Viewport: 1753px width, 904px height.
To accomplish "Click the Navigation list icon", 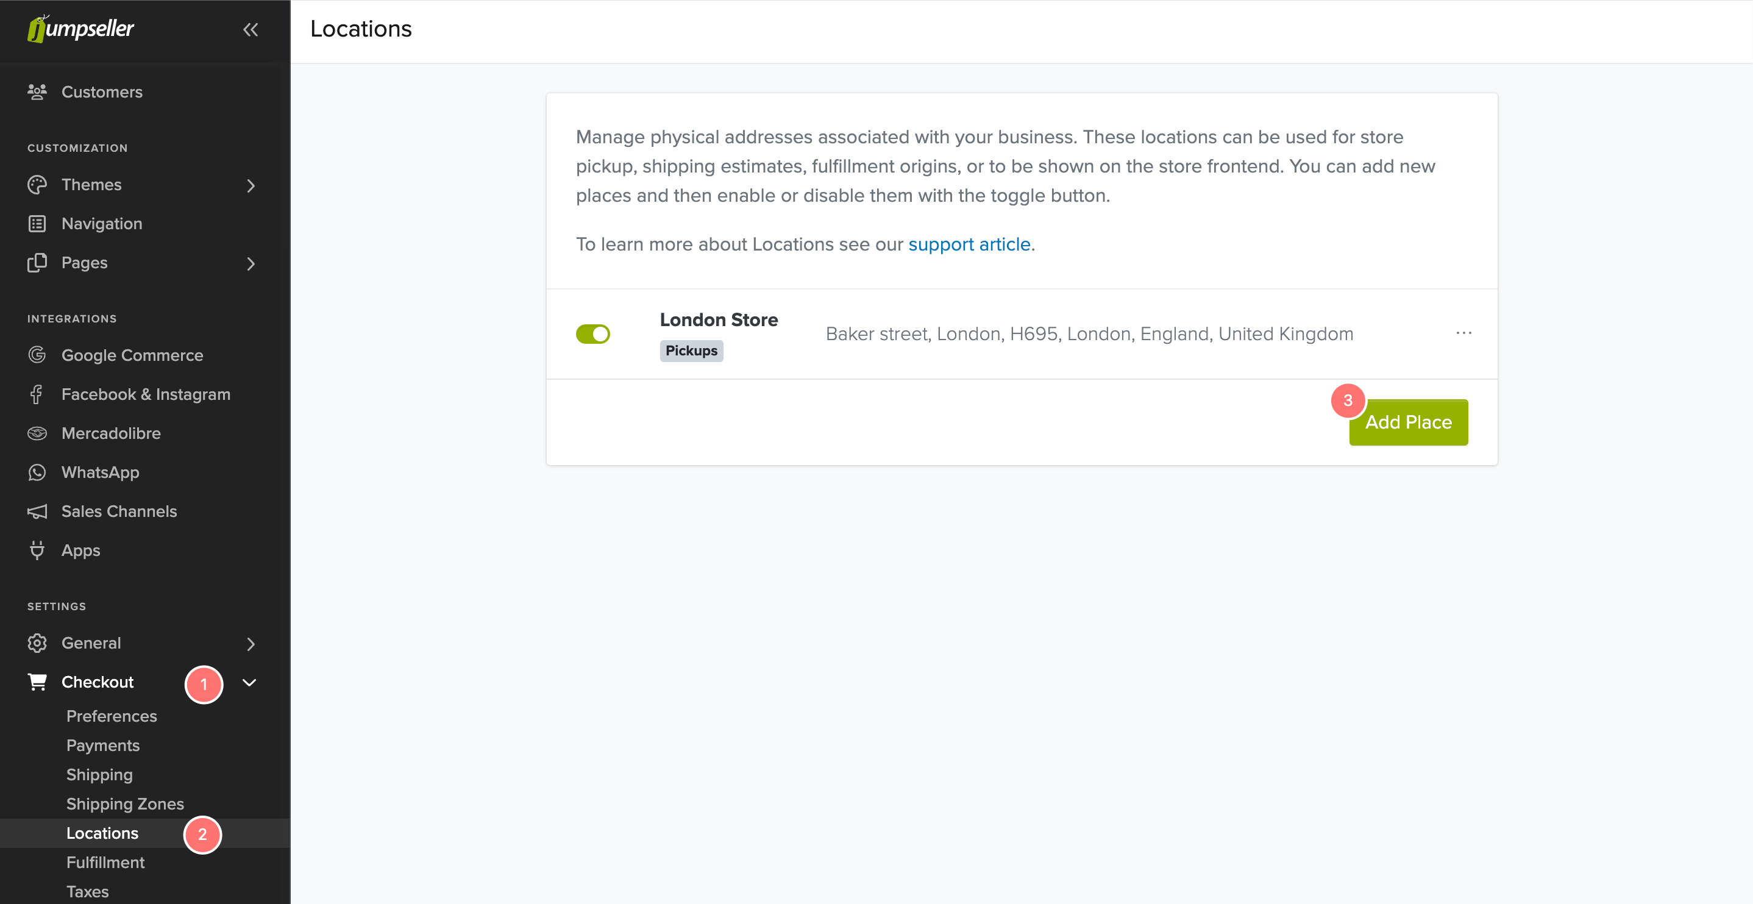I will click(37, 223).
